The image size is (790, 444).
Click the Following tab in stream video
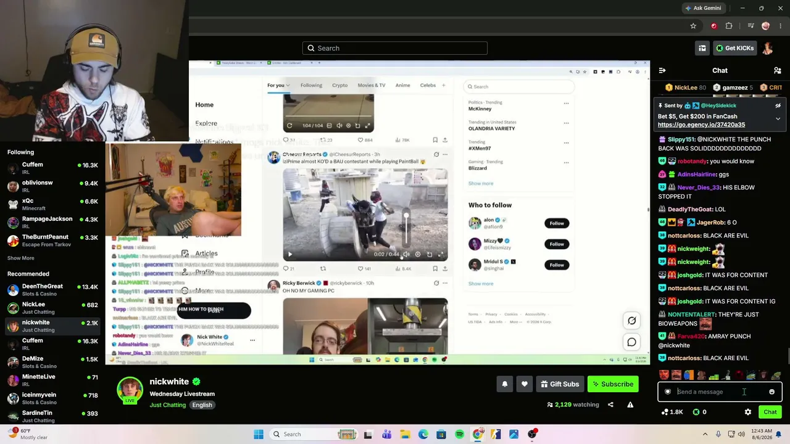pos(311,85)
